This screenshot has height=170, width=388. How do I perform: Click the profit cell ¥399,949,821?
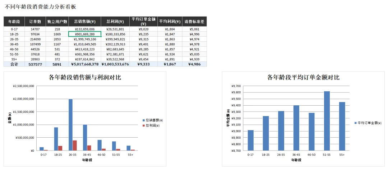click(x=115, y=39)
